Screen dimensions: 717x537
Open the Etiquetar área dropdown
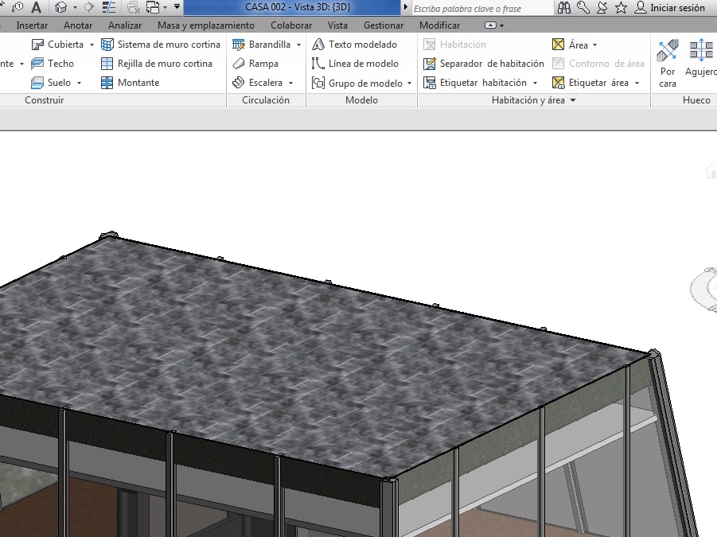pos(637,84)
